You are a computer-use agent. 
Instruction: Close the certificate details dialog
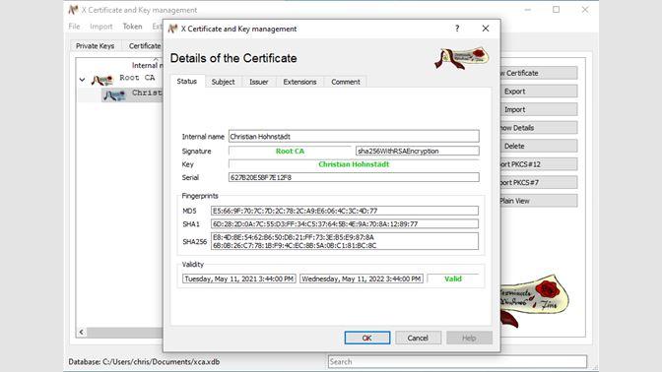pos(486,29)
